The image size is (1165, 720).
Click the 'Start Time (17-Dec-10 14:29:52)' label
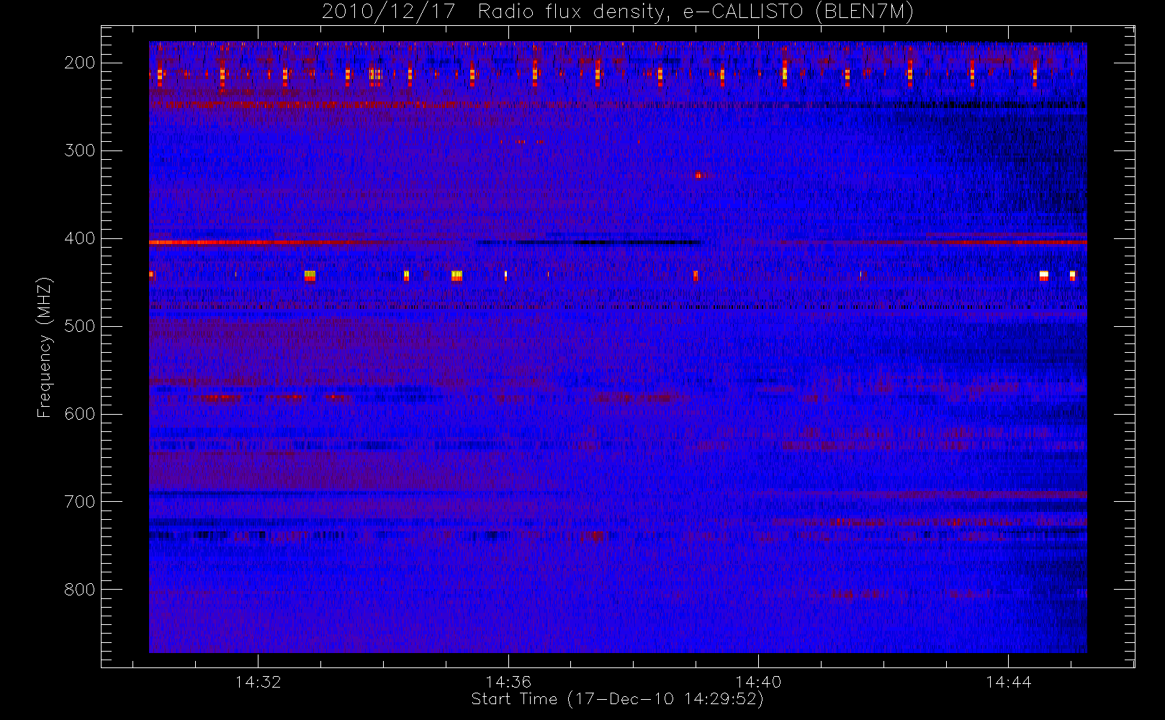[x=617, y=699]
